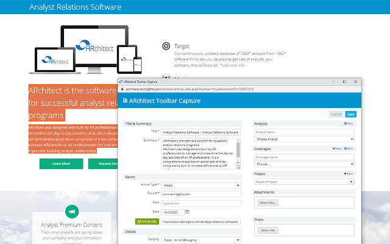Click Select Files button under Attachments
Screen dimensions: 390x244
268,203
